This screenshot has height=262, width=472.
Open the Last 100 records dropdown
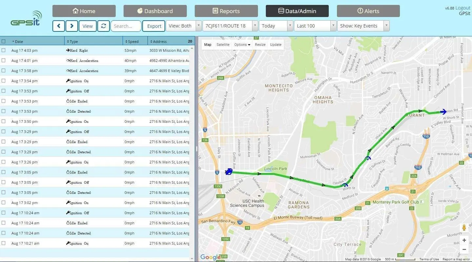(315, 26)
